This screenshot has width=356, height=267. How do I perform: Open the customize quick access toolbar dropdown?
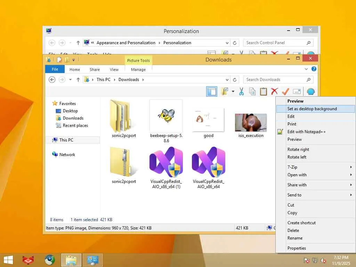[74, 60]
